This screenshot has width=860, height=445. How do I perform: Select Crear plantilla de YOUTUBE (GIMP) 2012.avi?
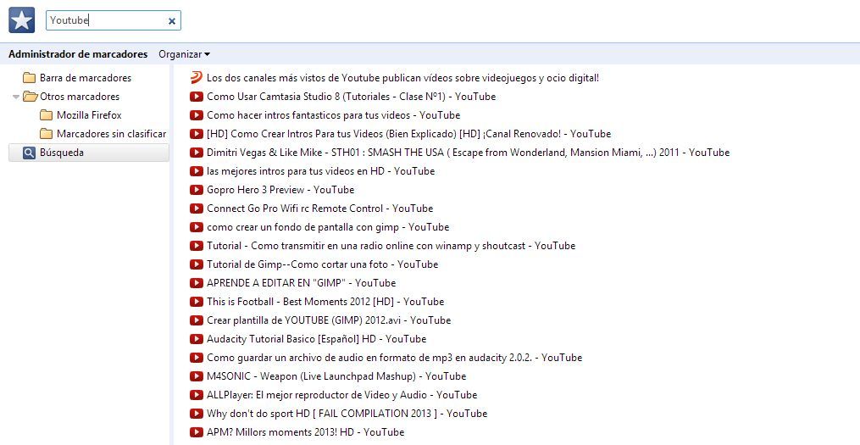point(329,320)
